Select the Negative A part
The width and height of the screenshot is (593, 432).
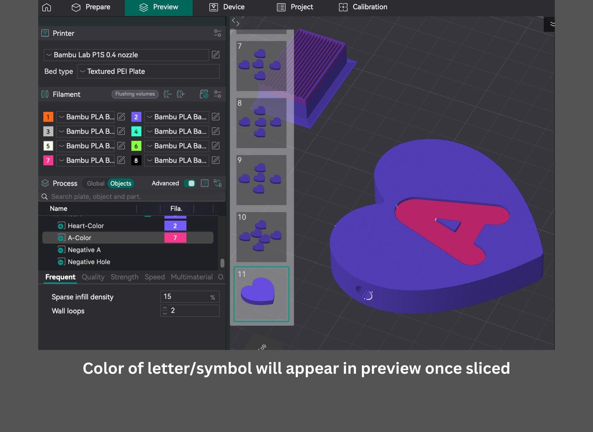[x=84, y=250]
